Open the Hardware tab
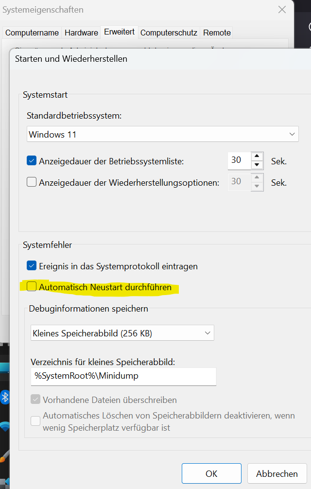Viewport: 311px width, 489px height. click(x=81, y=33)
